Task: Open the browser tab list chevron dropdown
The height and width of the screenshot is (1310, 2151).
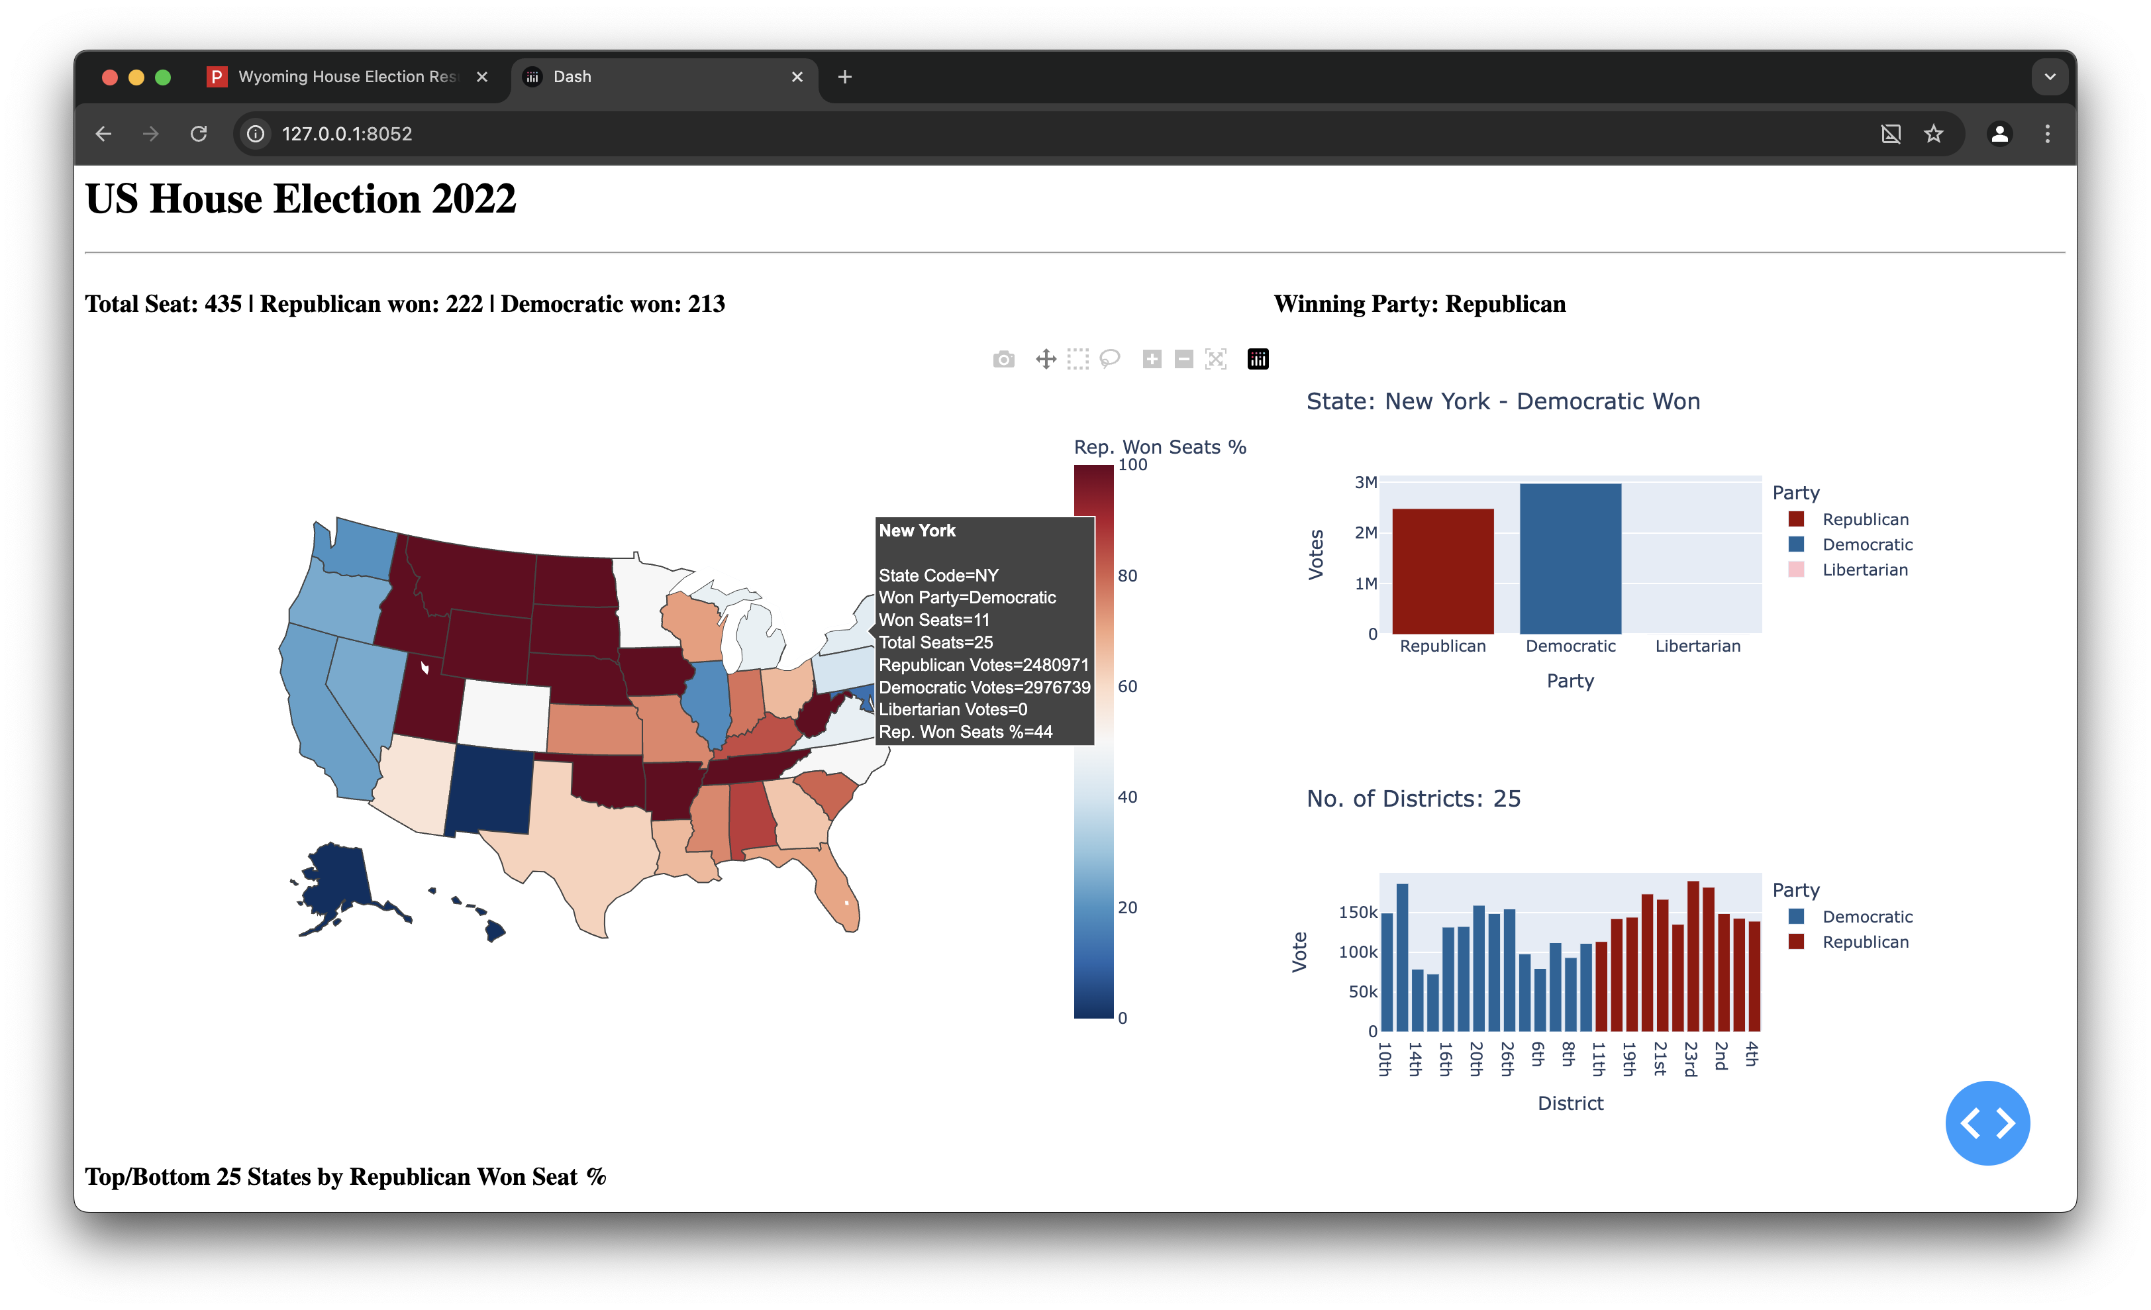Action: coord(2049,77)
